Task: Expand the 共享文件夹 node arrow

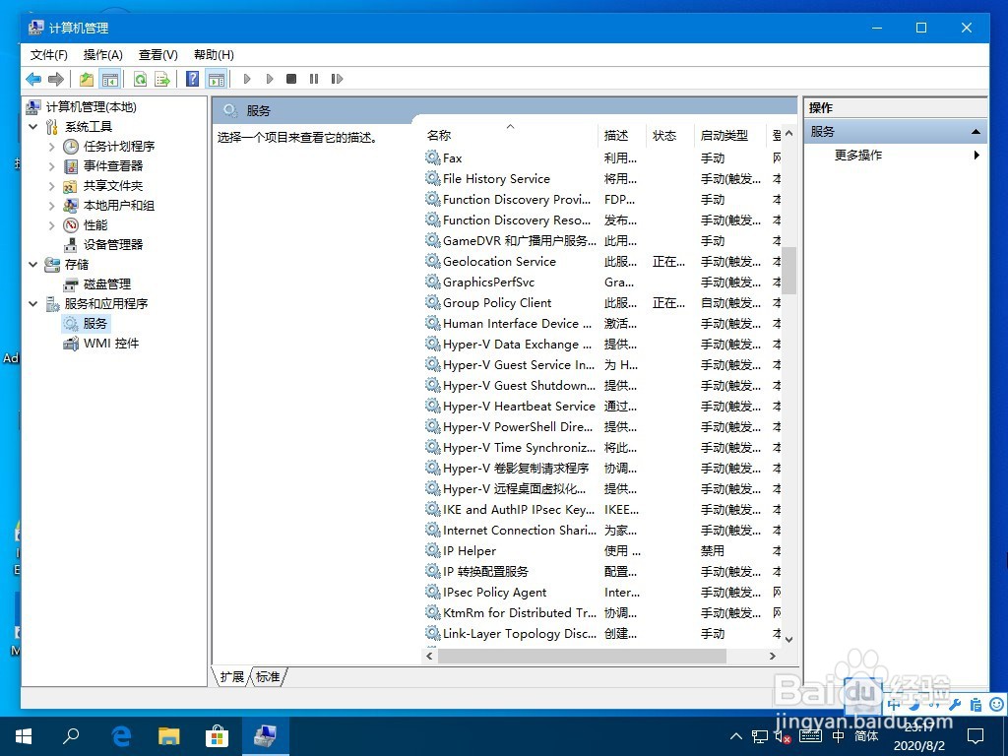Action: [x=52, y=186]
